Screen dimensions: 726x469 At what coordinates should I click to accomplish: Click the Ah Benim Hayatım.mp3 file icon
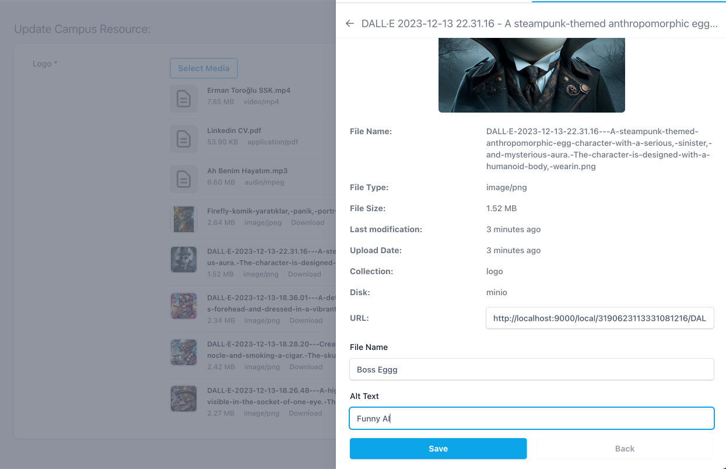point(184,179)
